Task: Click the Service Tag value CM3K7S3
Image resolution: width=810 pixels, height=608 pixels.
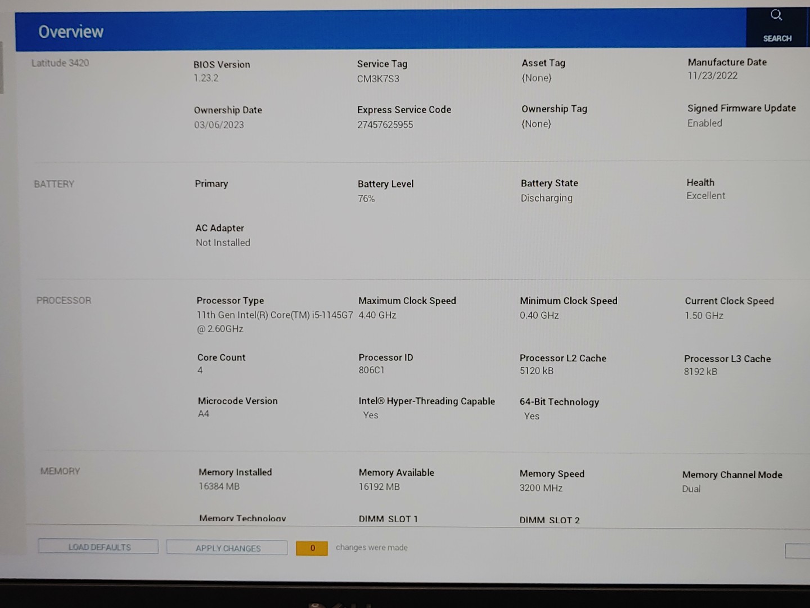Action: tap(378, 79)
